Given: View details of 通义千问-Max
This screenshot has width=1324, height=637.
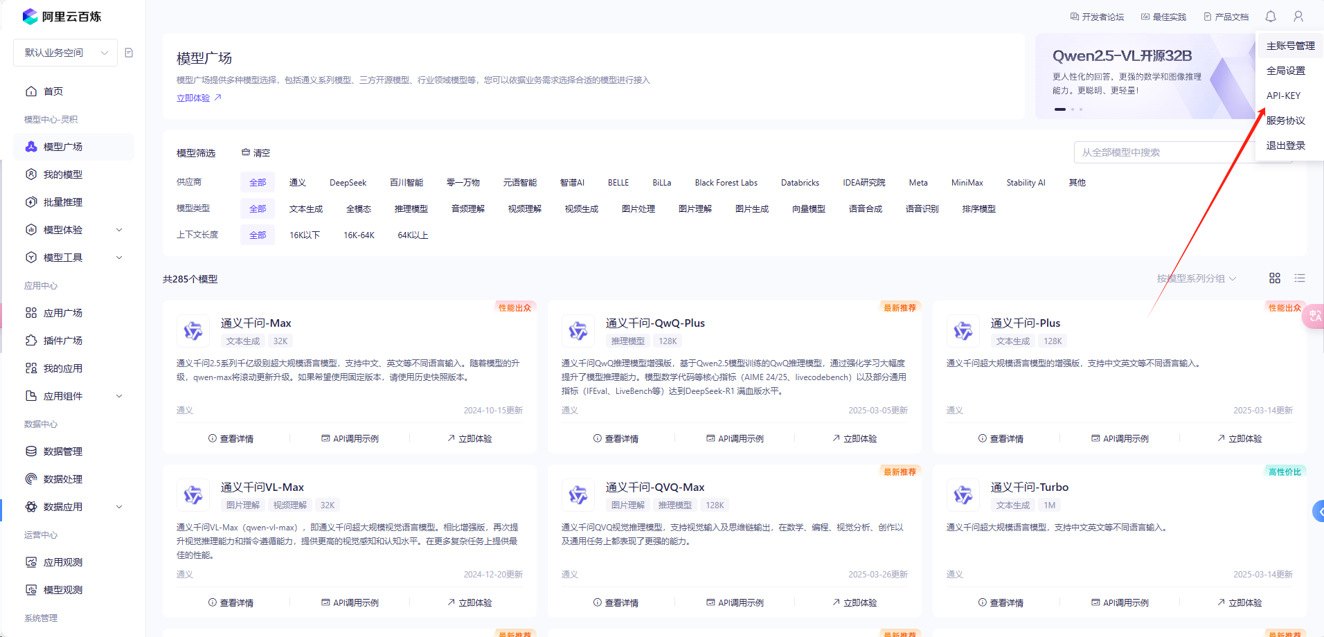Looking at the screenshot, I should point(231,439).
